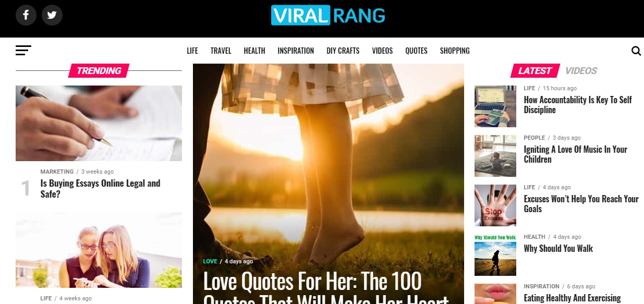Open the hamburger menu icon
Viewport: 644px width, 304px height.
23,51
